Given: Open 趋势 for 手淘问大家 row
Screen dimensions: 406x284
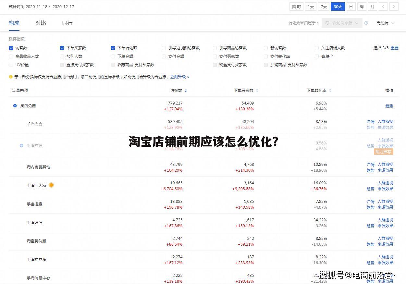Looking at the screenshot, I should (x=370, y=189).
